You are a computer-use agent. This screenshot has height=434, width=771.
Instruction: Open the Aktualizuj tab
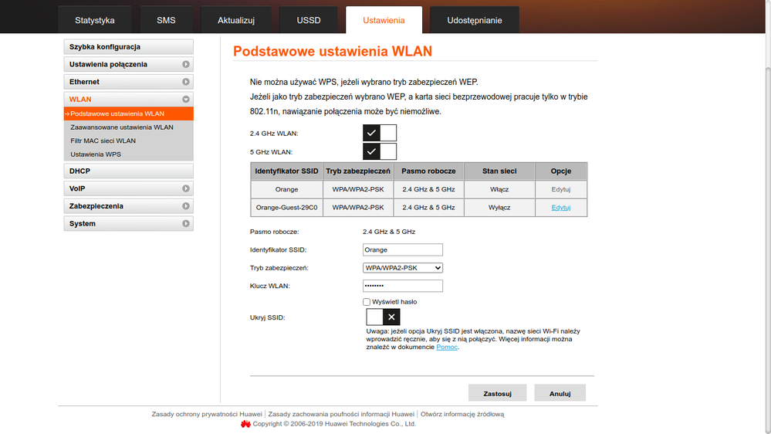point(236,20)
